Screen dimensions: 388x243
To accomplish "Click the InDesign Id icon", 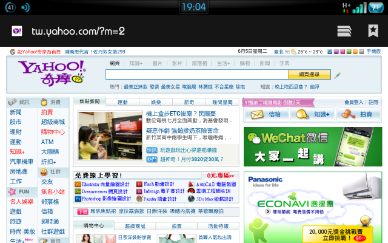I will pyautogui.click(x=139, y=191).
